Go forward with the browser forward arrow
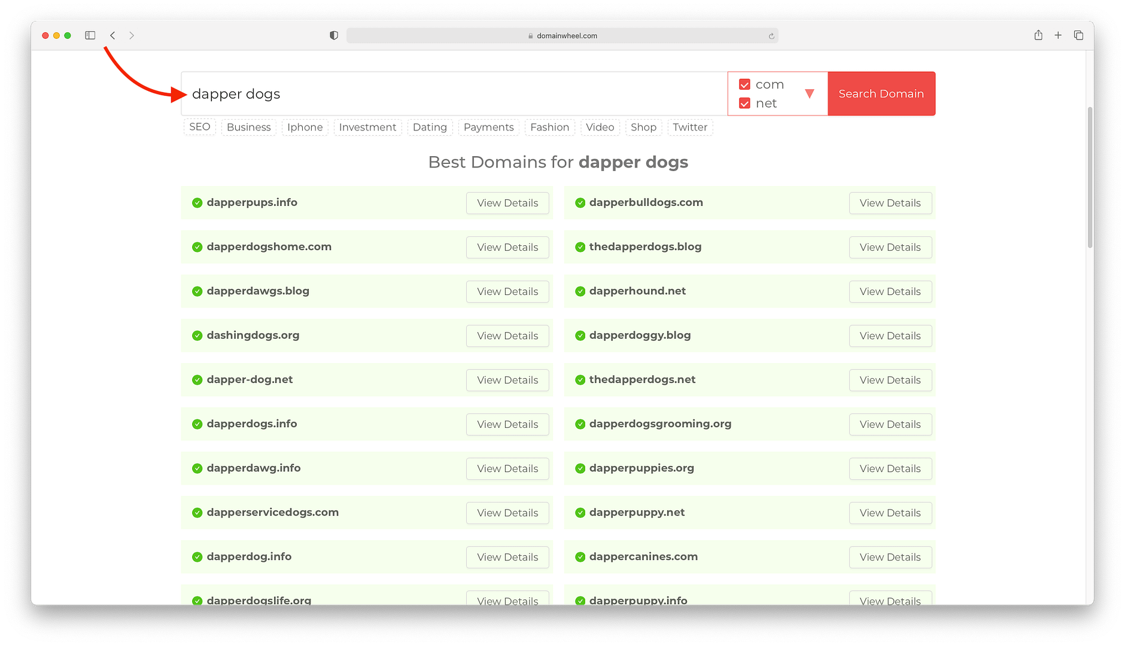 132,35
